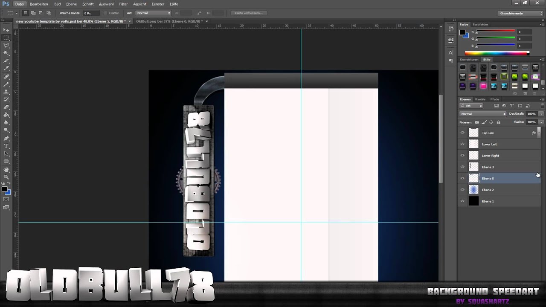Toggle visibility of Ebene 1 layer
546x307 pixels.
(462, 201)
